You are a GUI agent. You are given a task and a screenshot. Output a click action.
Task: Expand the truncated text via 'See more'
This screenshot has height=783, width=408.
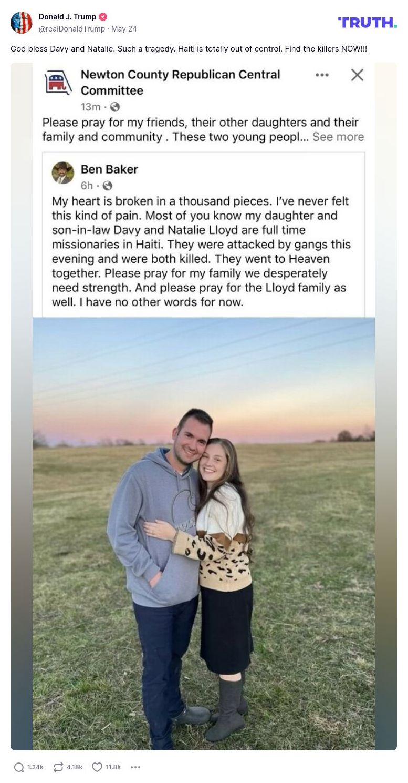coord(338,137)
